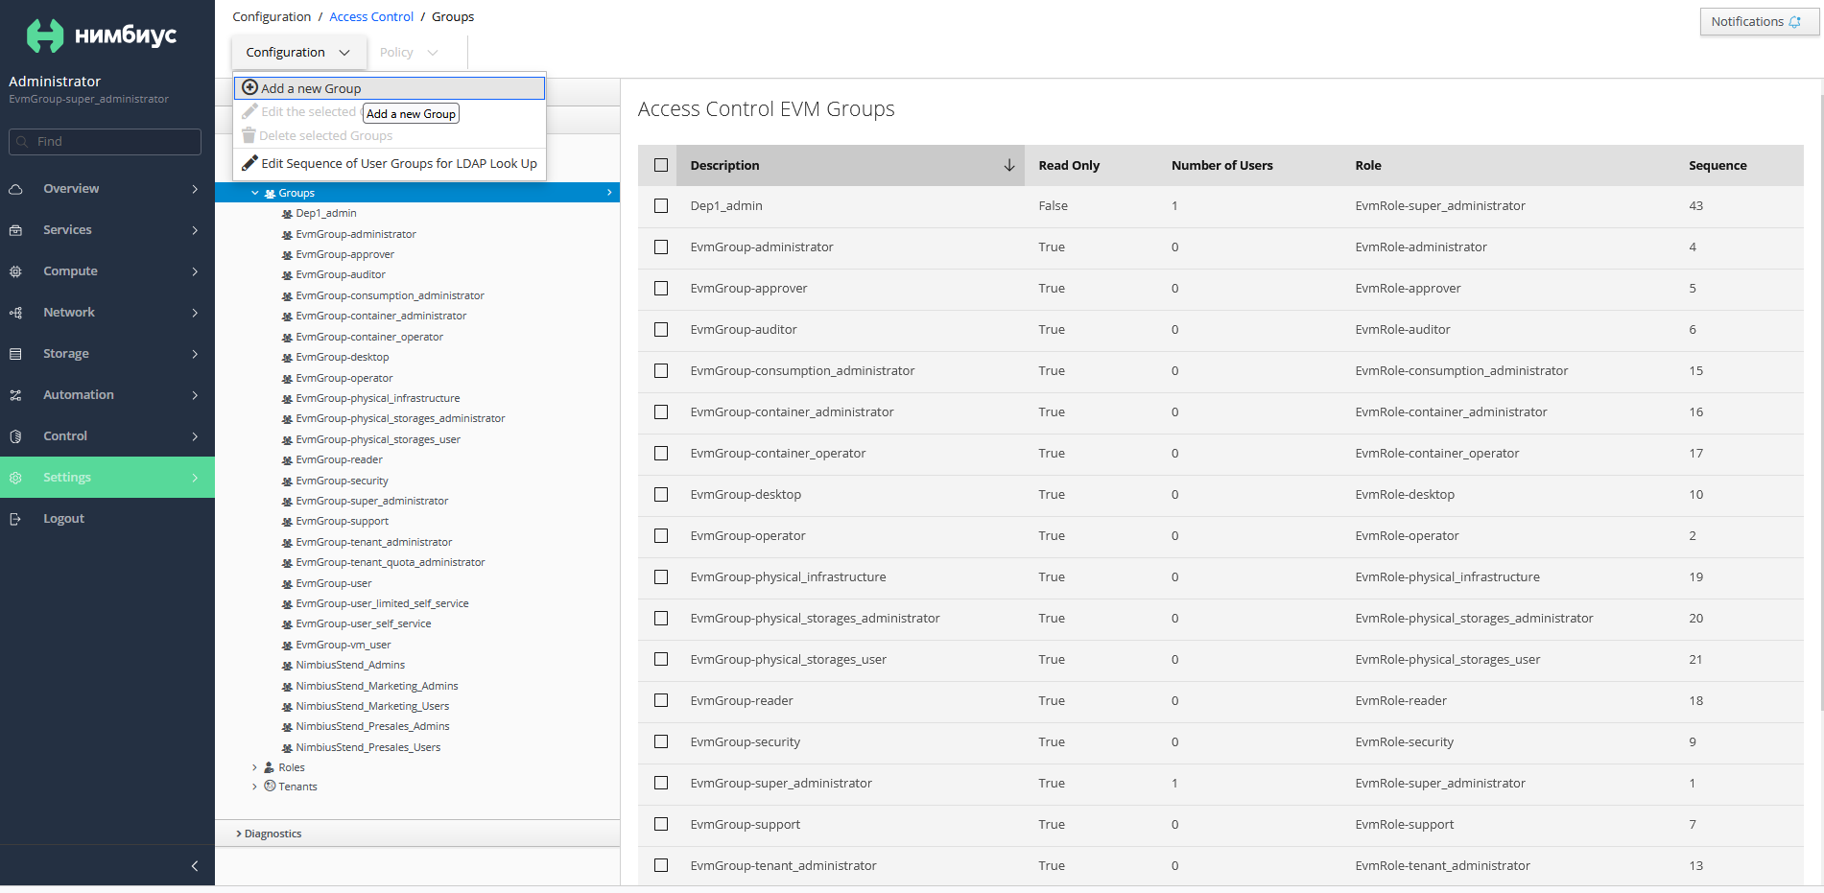Click group icon beside EvmGroup-vm_user tree node
Image resolution: width=1824 pixels, height=893 pixels.
[287, 646]
